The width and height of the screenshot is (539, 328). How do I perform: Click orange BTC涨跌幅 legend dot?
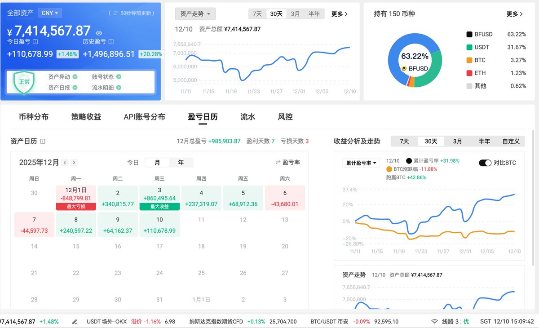[x=389, y=169]
